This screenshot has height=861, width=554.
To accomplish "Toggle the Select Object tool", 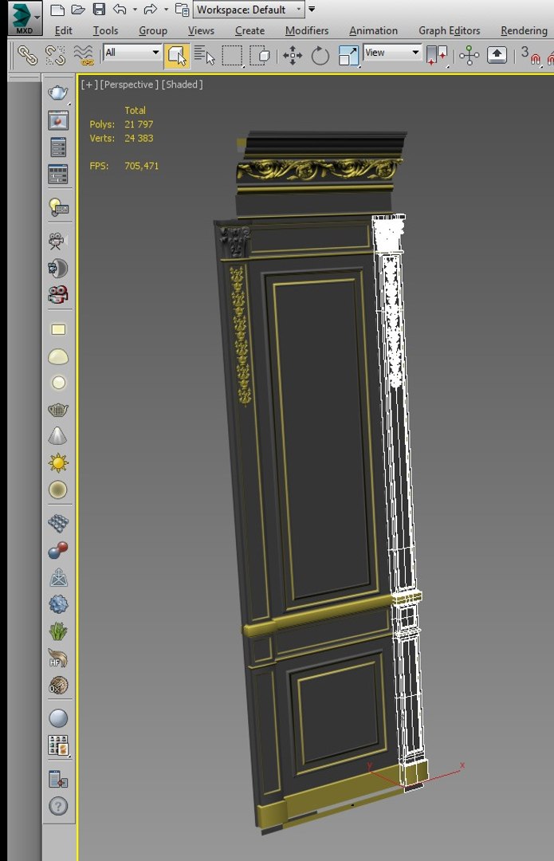I will (x=177, y=56).
